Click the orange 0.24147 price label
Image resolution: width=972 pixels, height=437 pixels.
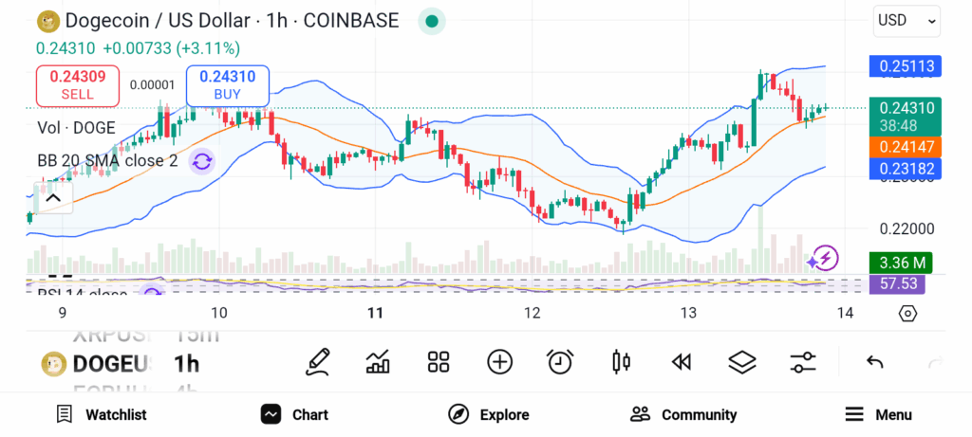click(905, 147)
